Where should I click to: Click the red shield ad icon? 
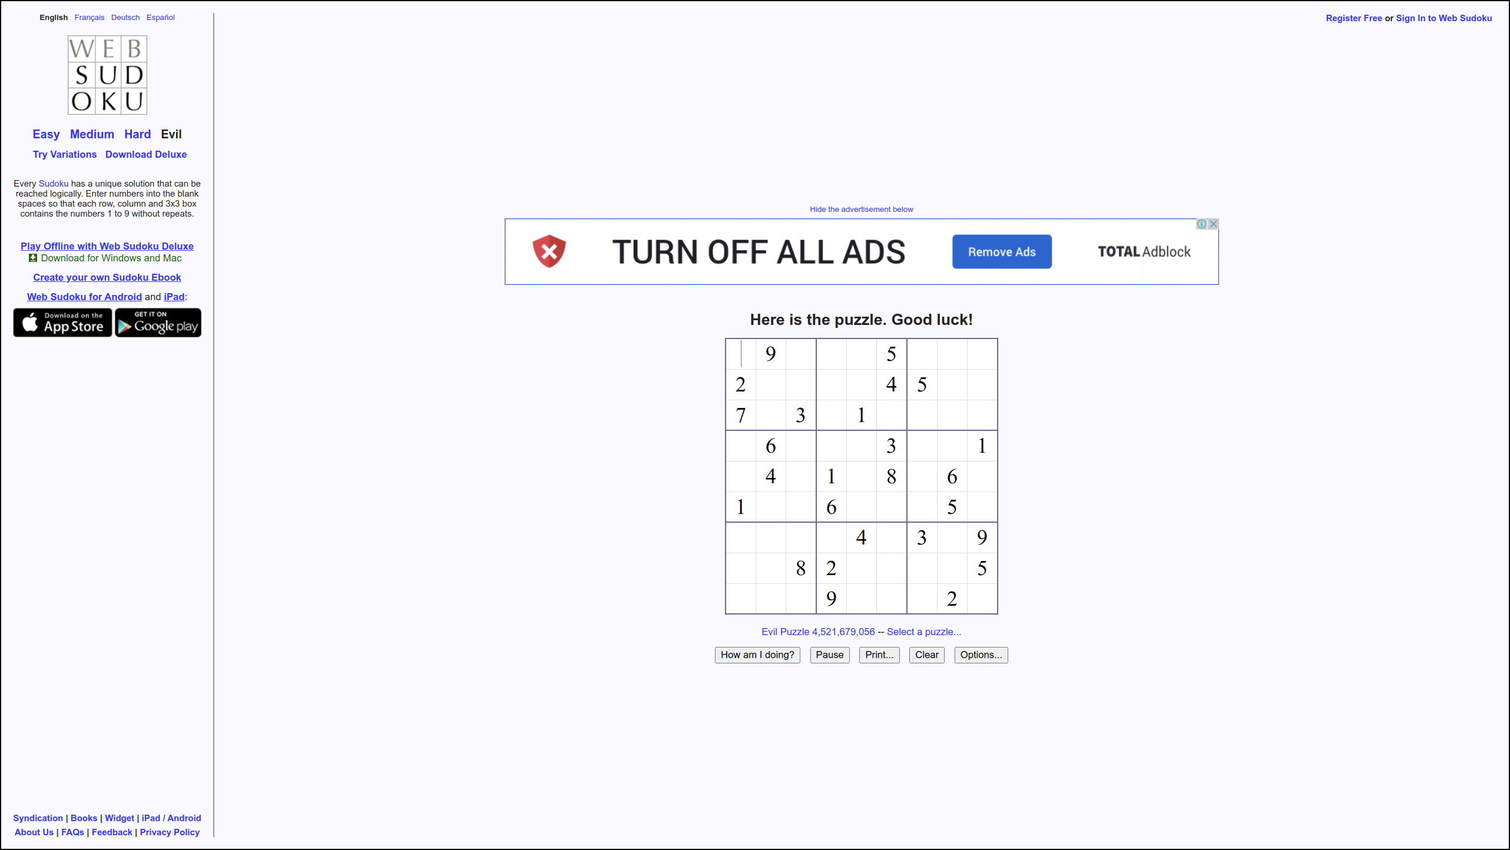tap(549, 251)
